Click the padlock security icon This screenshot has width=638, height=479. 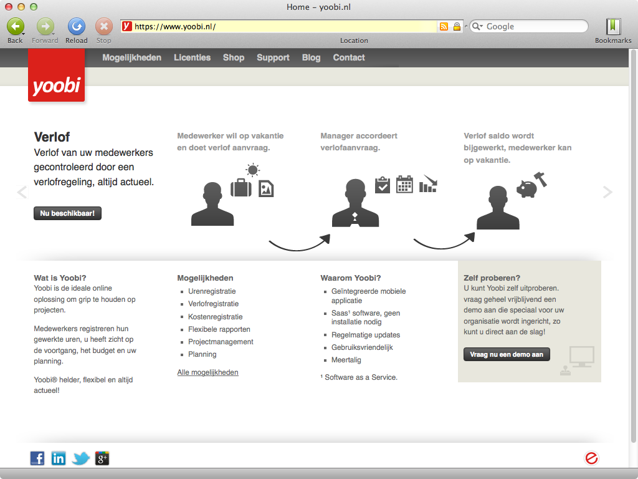[457, 26]
